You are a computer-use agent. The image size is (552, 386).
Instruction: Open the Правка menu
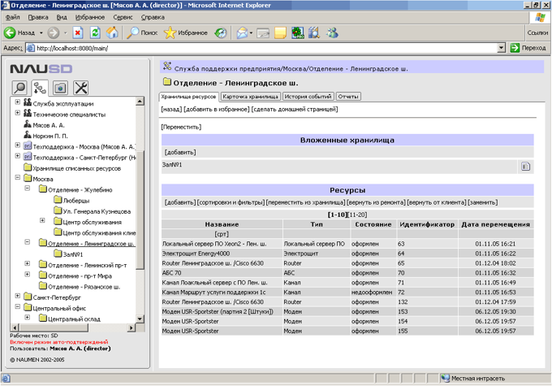tap(38, 17)
